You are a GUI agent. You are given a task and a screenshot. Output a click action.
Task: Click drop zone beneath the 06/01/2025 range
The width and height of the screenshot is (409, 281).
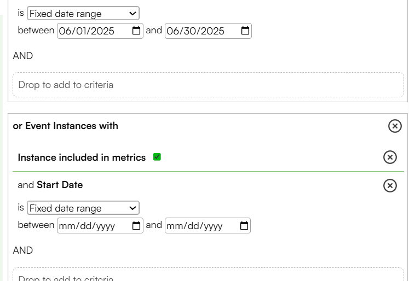pyautogui.click(x=209, y=85)
